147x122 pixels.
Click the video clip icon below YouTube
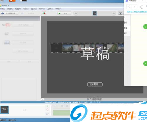(x=7, y=34)
